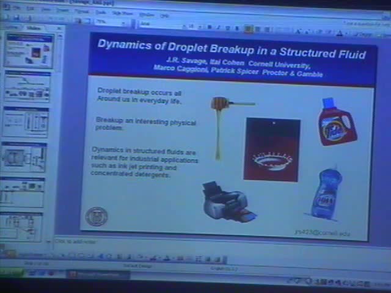Select the Rectangle drawing tool
The height and width of the screenshot is (293, 391).
point(72,256)
